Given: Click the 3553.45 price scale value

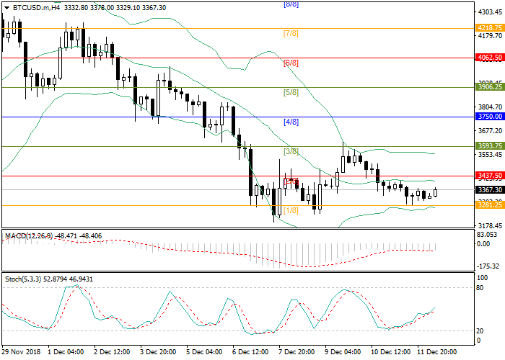Looking at the screenshot, I should (490, 155).
